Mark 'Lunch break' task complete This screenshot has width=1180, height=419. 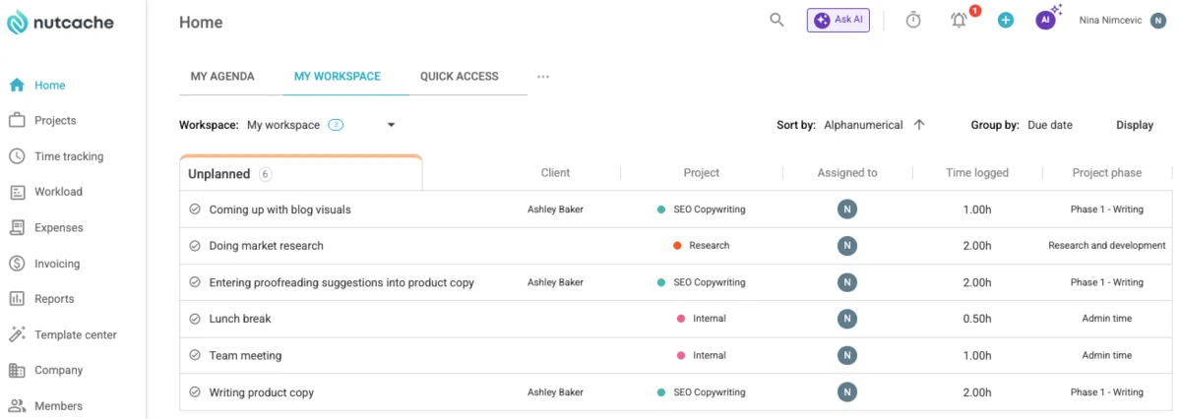pos(194,319)
